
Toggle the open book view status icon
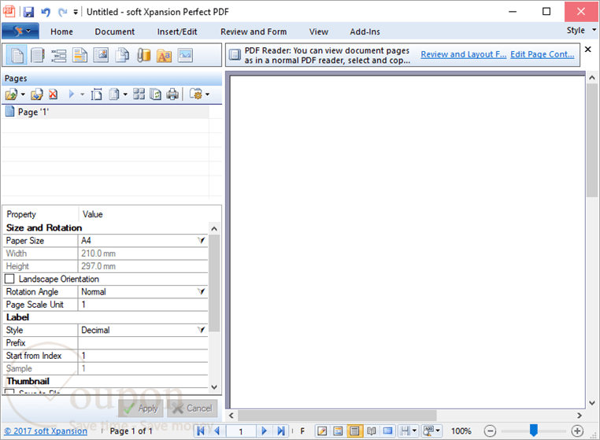tap(371, 431)
